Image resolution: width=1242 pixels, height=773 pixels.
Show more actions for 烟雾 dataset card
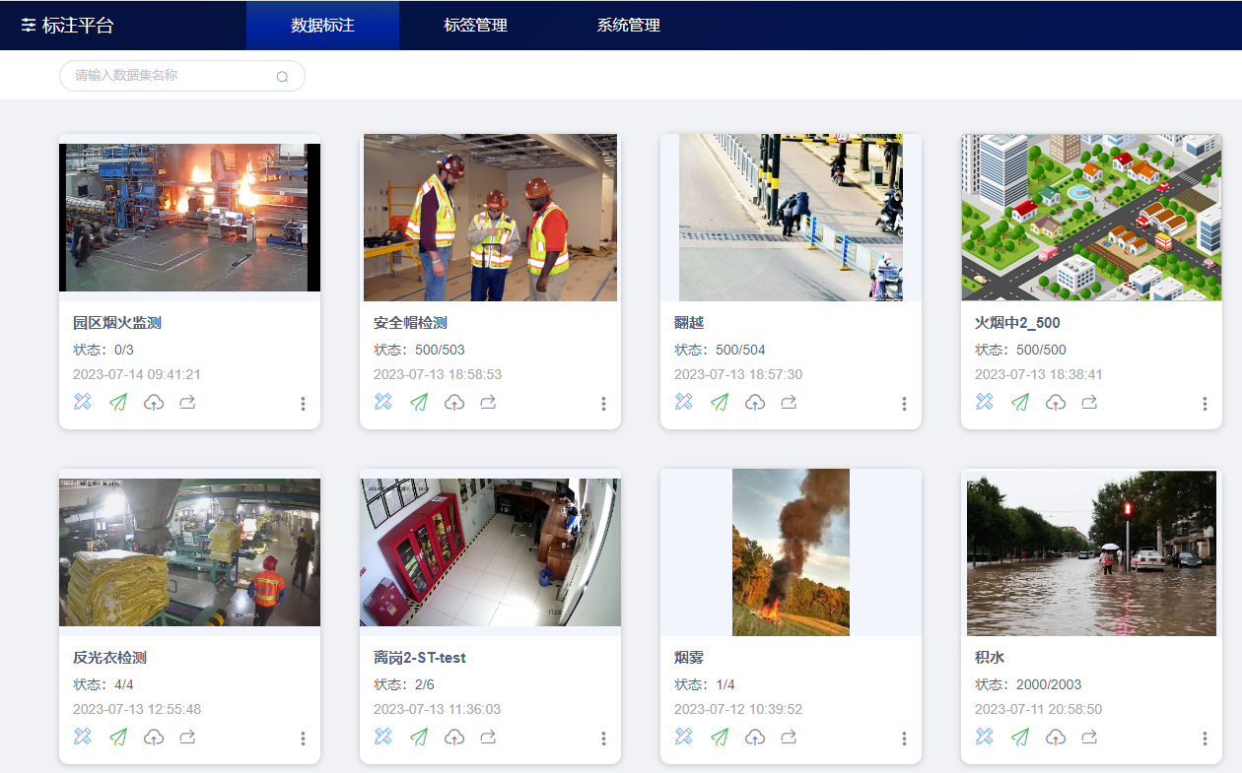tap(904, 739)
